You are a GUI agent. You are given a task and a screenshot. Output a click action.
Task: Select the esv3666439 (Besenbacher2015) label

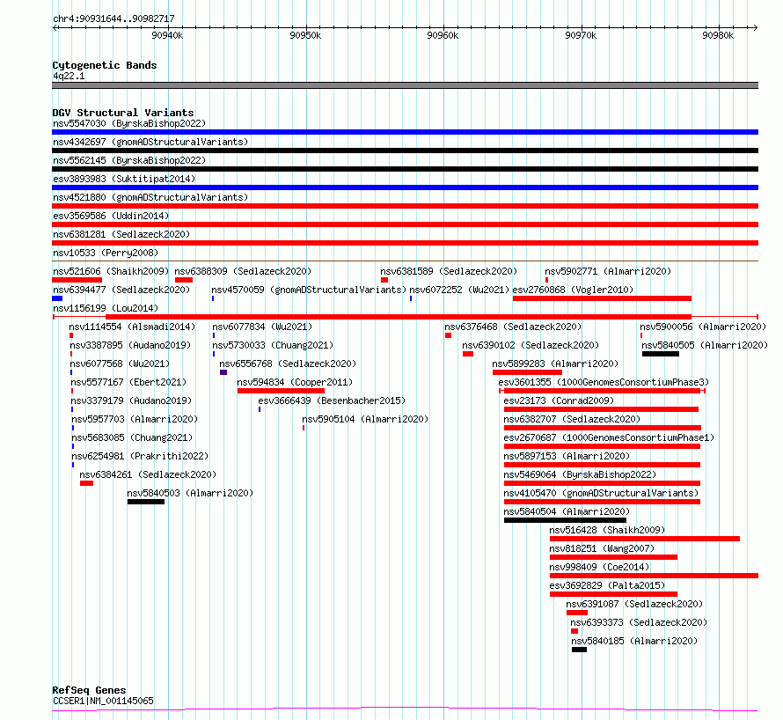click(332, 400)
